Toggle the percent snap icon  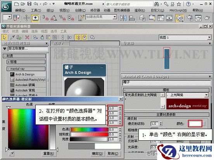62,18
